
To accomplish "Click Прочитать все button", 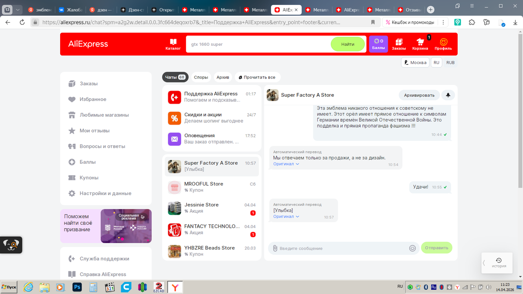I will [x=257, y=77].
